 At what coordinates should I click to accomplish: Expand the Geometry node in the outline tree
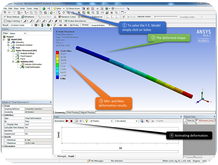pyautogui.click(x=8, y=42)
